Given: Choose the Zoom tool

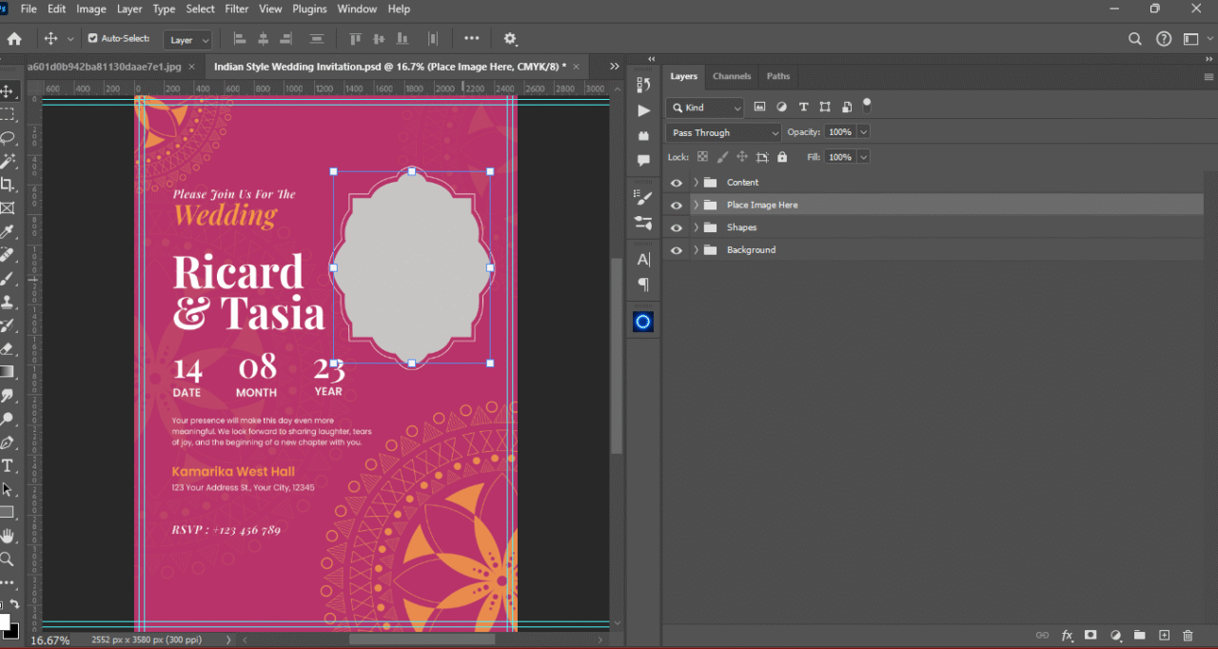Looking at the screenshot, I should click(x=8, y=559).
